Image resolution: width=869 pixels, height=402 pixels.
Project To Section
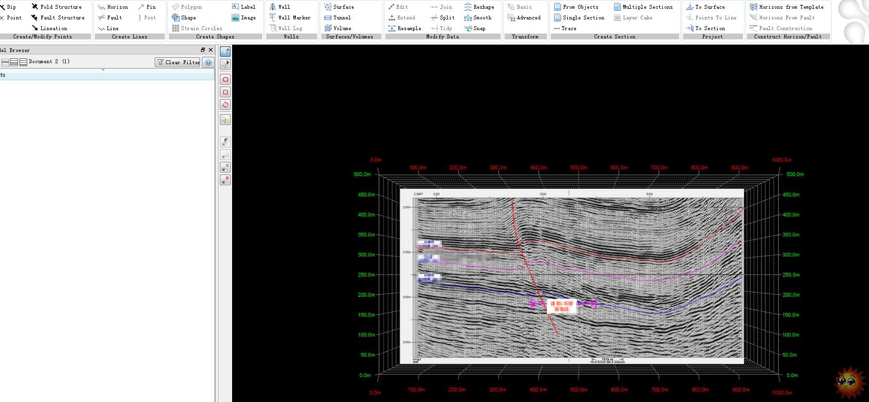coord(705,28)
